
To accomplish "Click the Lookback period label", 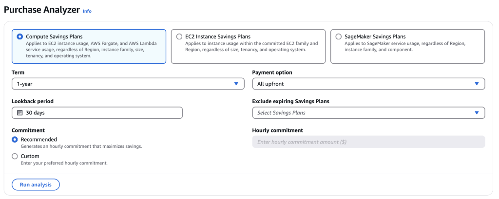I will click(33, 101).
